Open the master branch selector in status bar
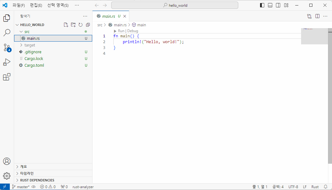The height and width of the screenshot is (190, 332). 21,187
